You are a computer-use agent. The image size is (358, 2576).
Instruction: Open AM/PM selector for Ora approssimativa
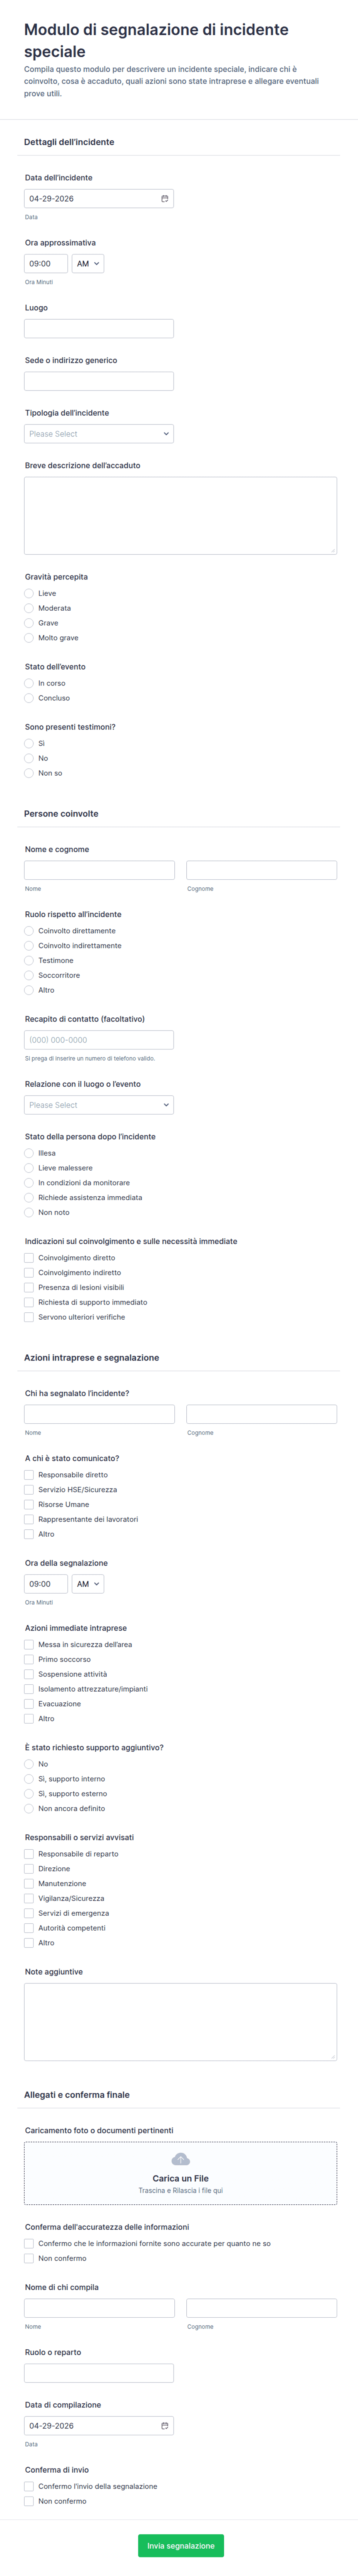[88, 264]
